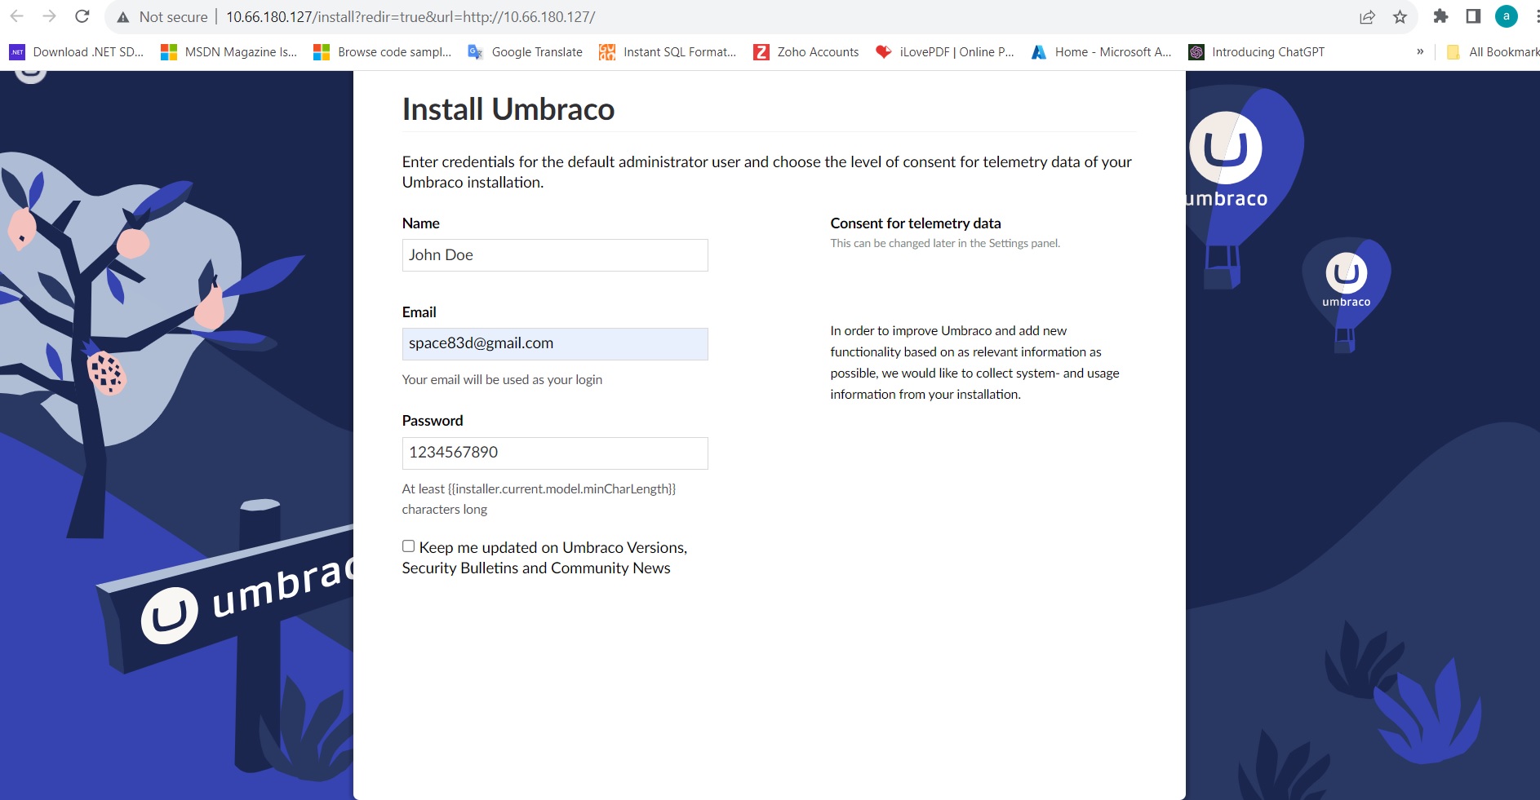Open the profile avatar 'a'
The image size is (1540, 800).
coord(1506,16)
